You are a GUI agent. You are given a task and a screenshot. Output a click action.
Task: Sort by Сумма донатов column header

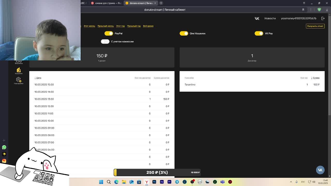[161, 78]
